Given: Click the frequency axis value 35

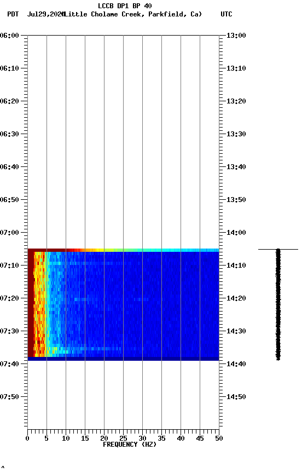Looking at the screenshot, I should click(x=161, y=439).
